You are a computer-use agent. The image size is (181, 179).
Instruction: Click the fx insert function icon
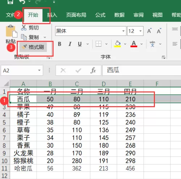click(x=93, y=70)
